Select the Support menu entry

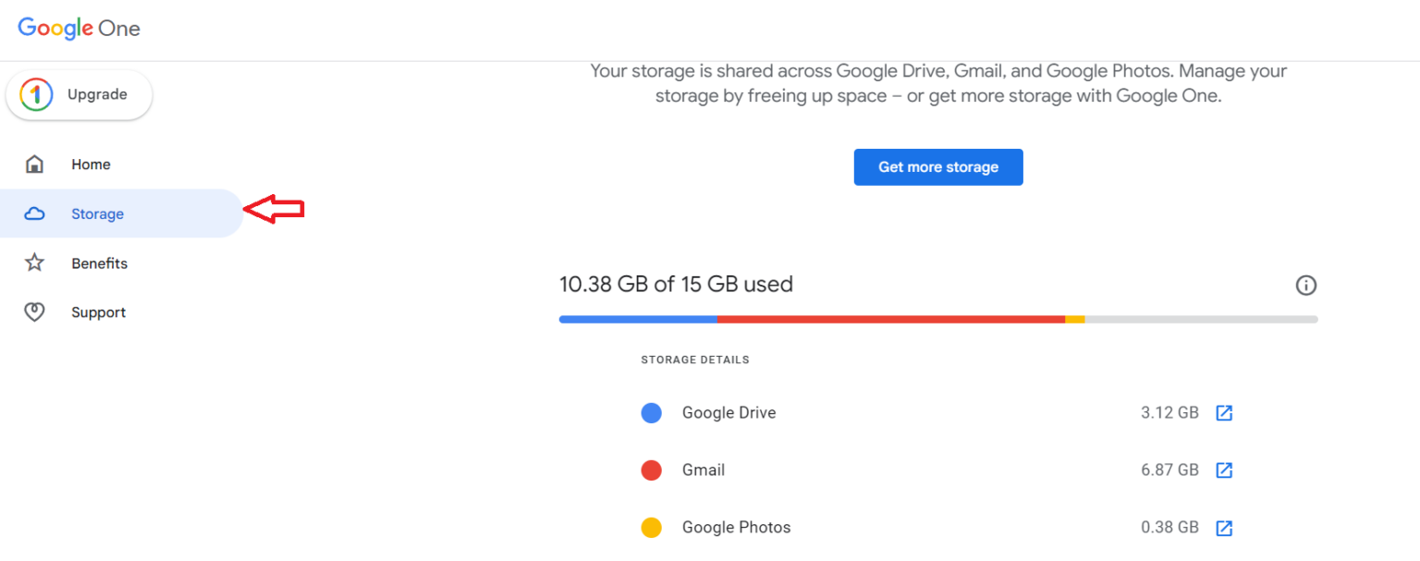click(x=98, y=311)
